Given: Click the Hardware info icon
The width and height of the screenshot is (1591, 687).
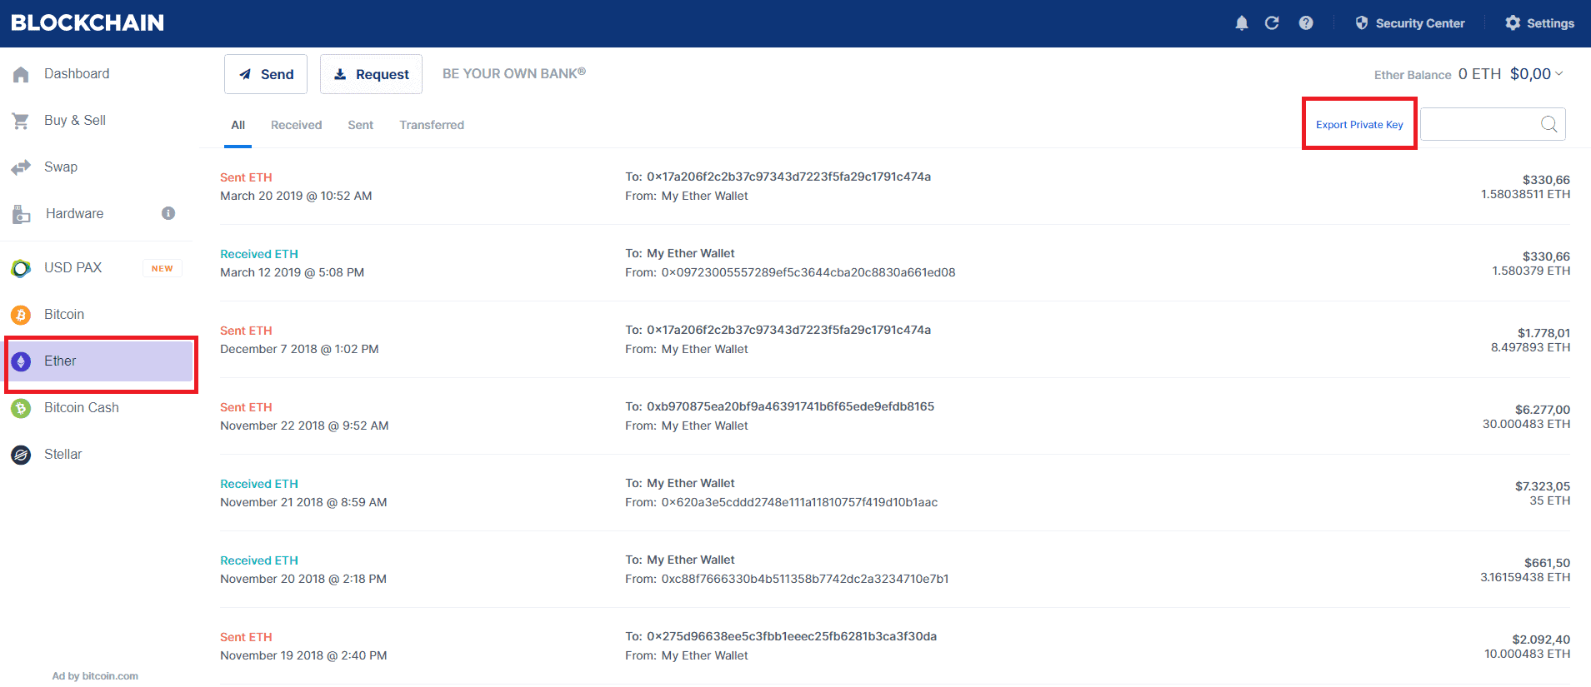Looking at the screenshot, I should 168,213.
